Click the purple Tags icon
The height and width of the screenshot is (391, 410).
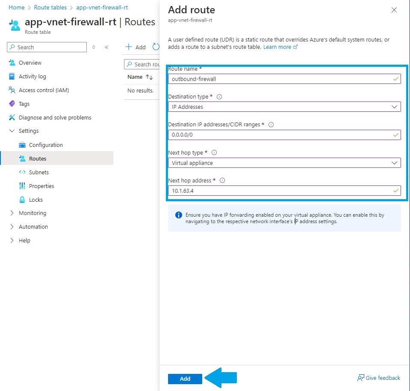12,104
